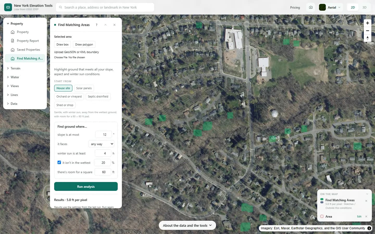This screenshot has height=234, width=375.
Task: Click the Edit link for Area
Action: pos(359,217)
